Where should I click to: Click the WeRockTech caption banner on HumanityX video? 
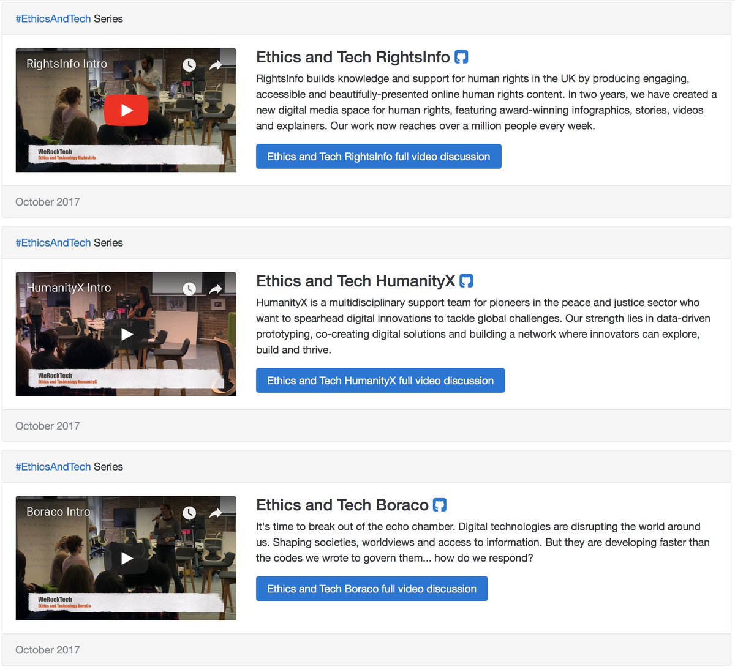tap(126, 378)
